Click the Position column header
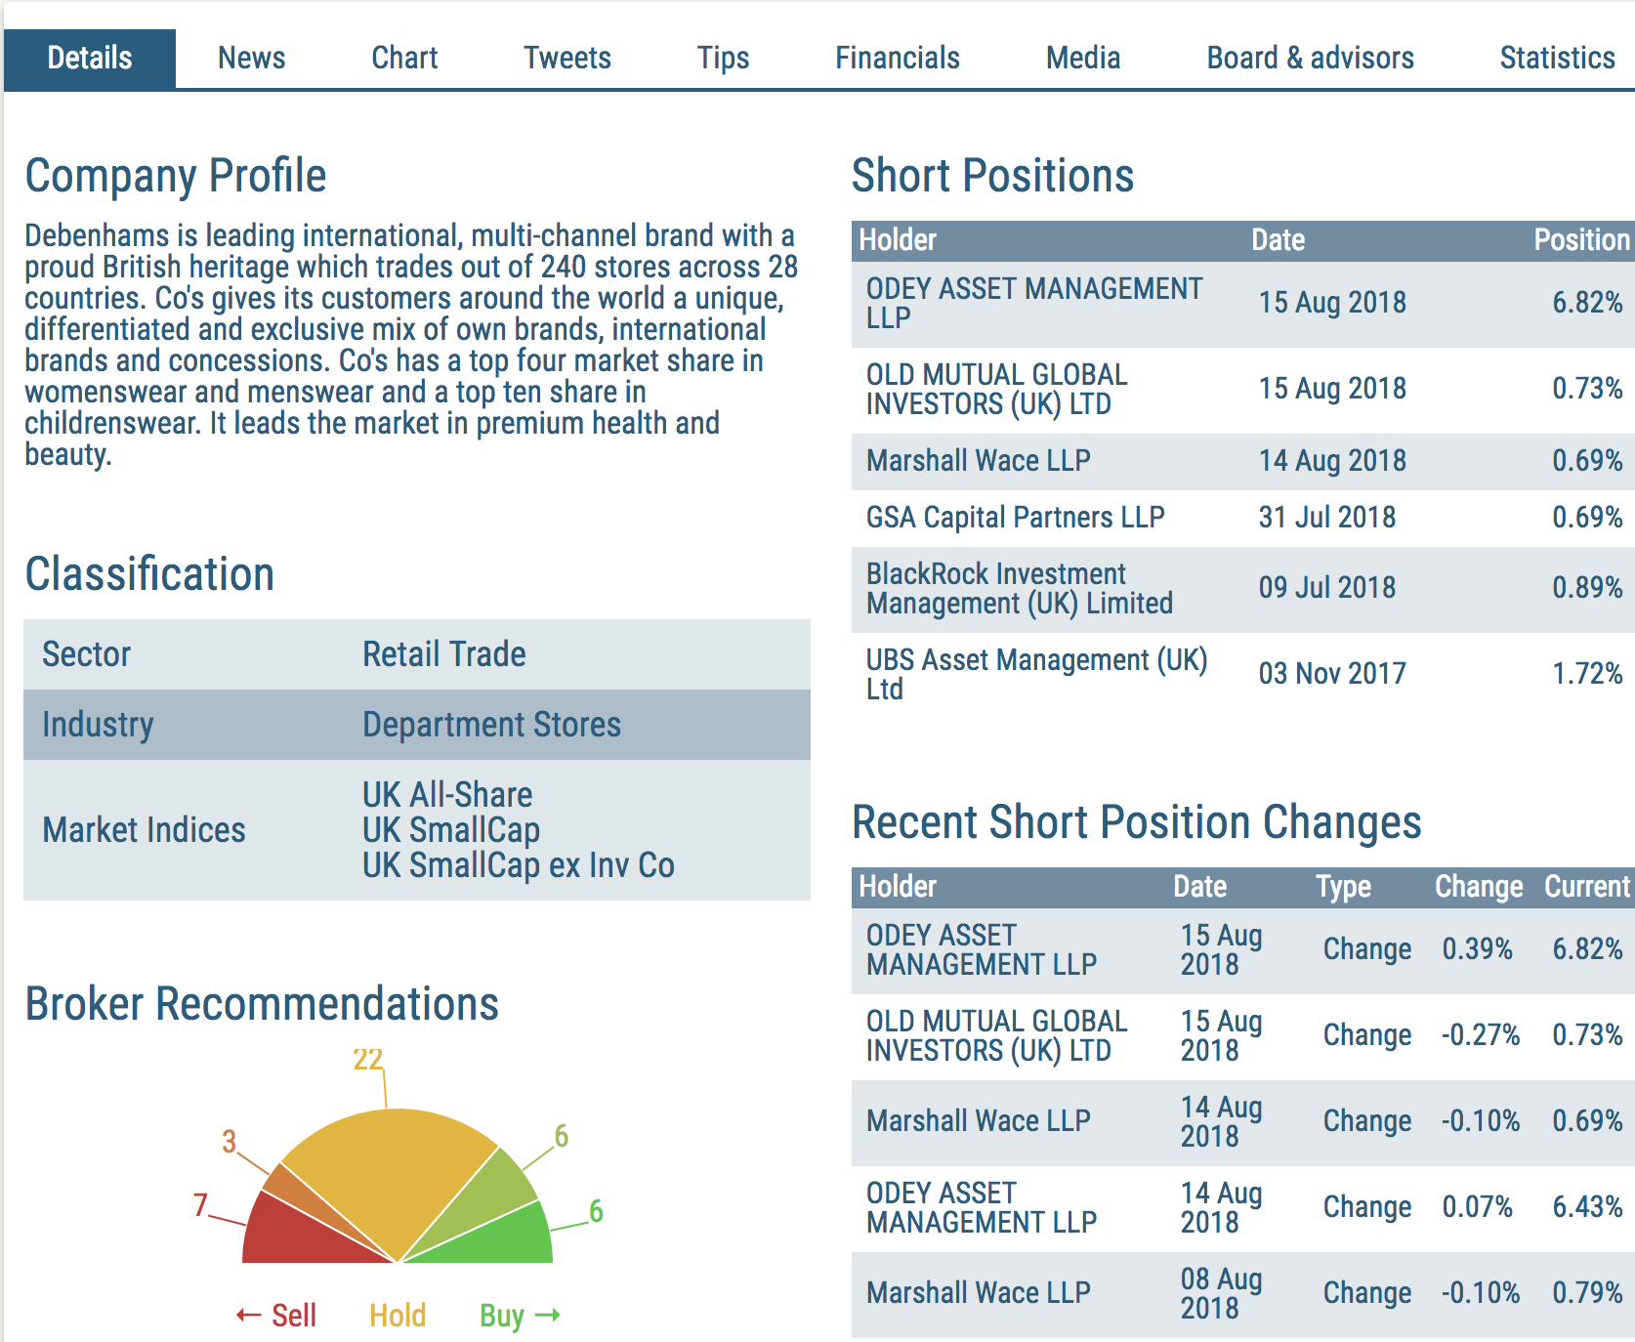Screen dimensions: 1635x1342 pyautogui.click(x=1581, y=240)
